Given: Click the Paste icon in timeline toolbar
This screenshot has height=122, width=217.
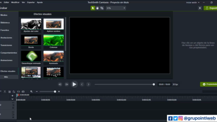Looking at the screenshot, I should [14, 91].
